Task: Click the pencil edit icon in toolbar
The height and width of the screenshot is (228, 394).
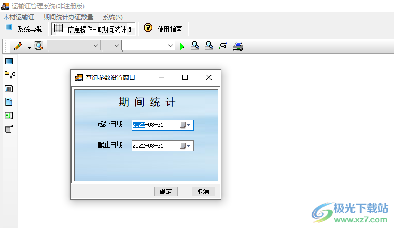Action: pos(18,46)
